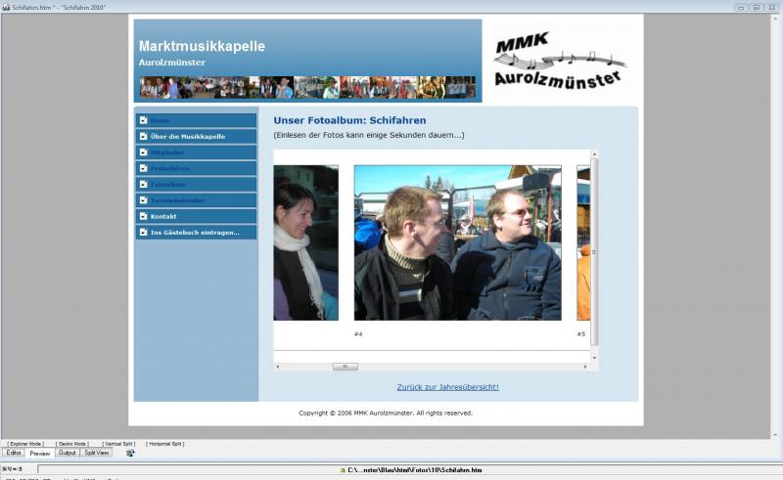
Task: Open the Split View tab
Action: 97,453
